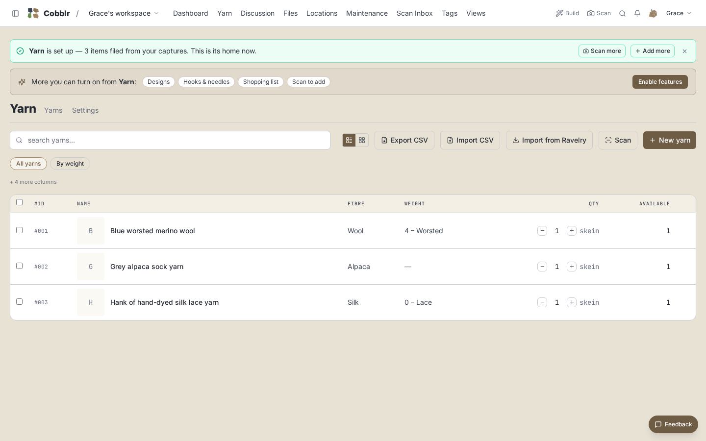Decrease quantity for hand-dyed silk lace yarn
This screenshot has width=706, height=441.
point(542,302)
